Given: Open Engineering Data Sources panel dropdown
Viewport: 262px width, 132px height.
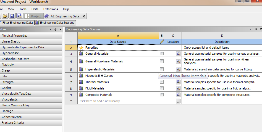Looking at the screenshot, I should pos(251,29).
